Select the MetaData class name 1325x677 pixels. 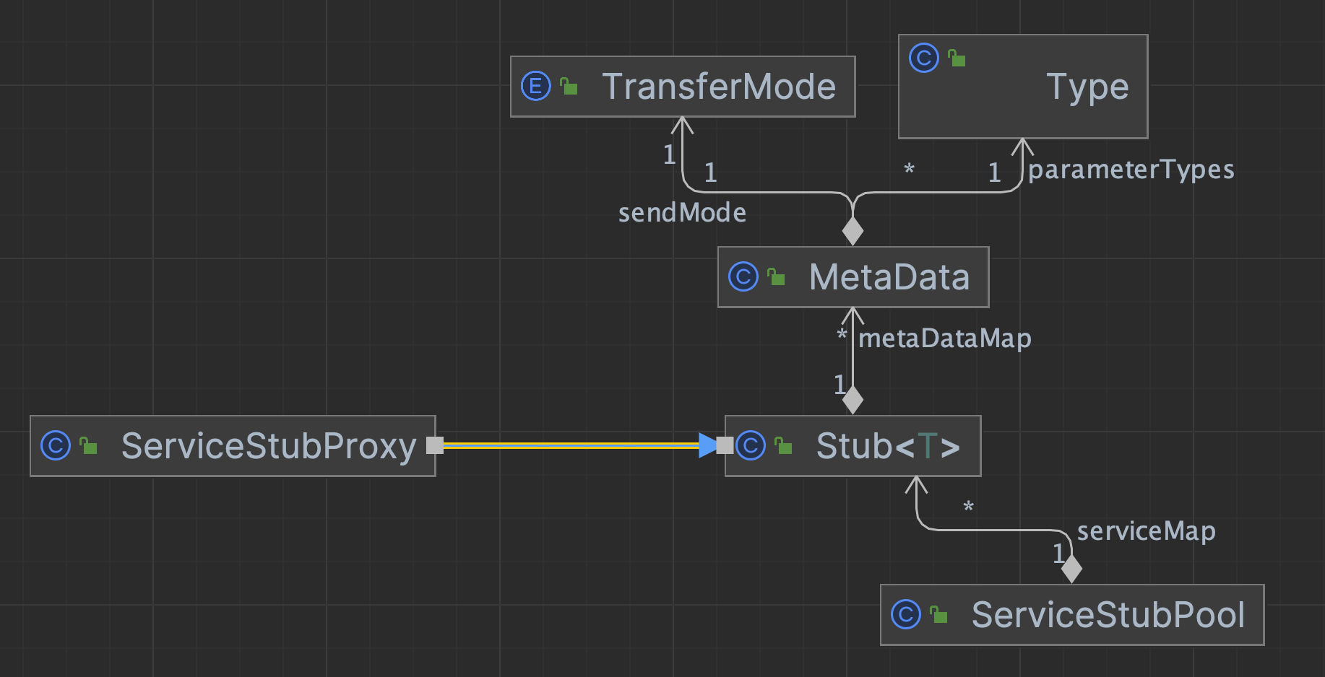[889, 277]
